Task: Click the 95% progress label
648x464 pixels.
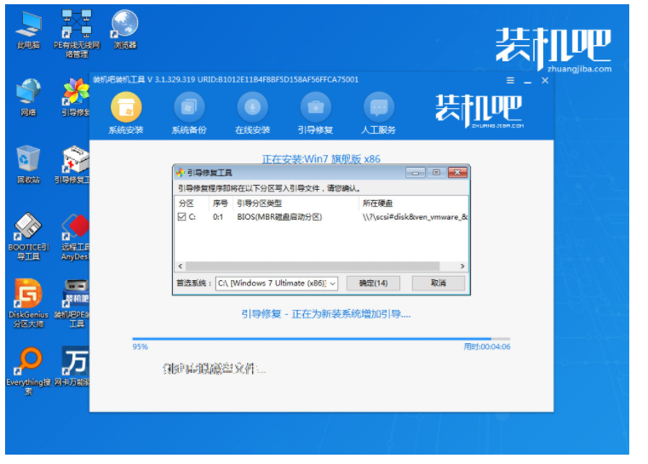Action: [140, 347]
